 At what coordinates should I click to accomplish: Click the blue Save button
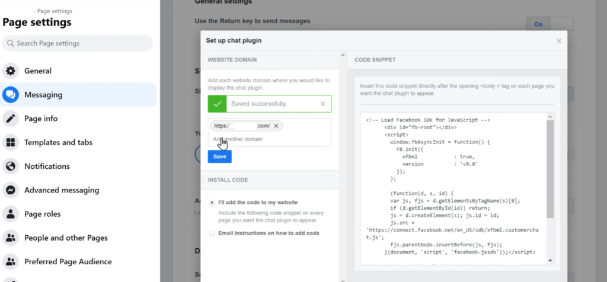pyautogui.click(x=219, y=156)
